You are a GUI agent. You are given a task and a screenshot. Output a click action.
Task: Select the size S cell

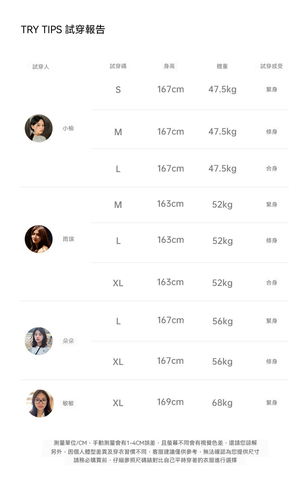[x=118, y=90]
